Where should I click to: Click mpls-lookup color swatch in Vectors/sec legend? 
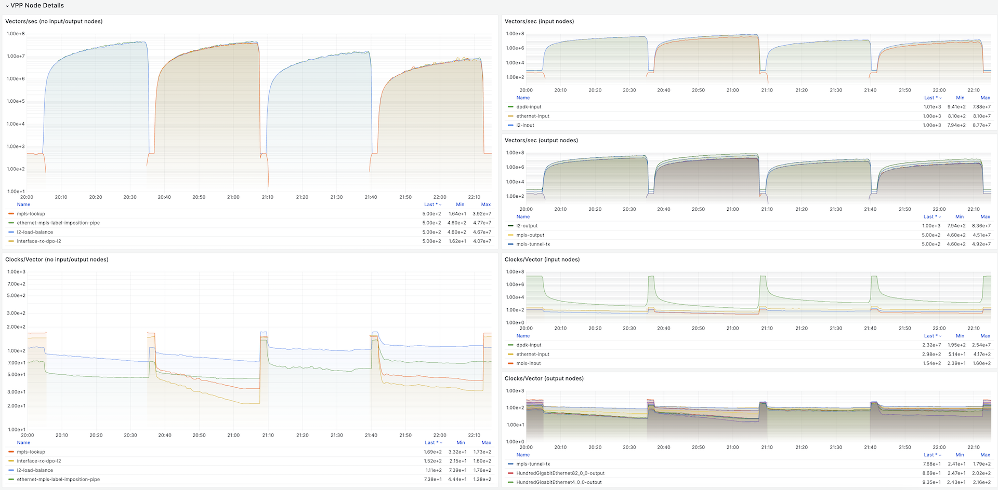[x=11, y=214]
